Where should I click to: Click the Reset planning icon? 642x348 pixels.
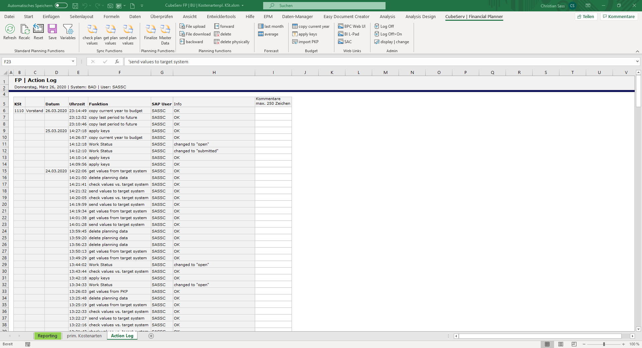coord(38,32)
